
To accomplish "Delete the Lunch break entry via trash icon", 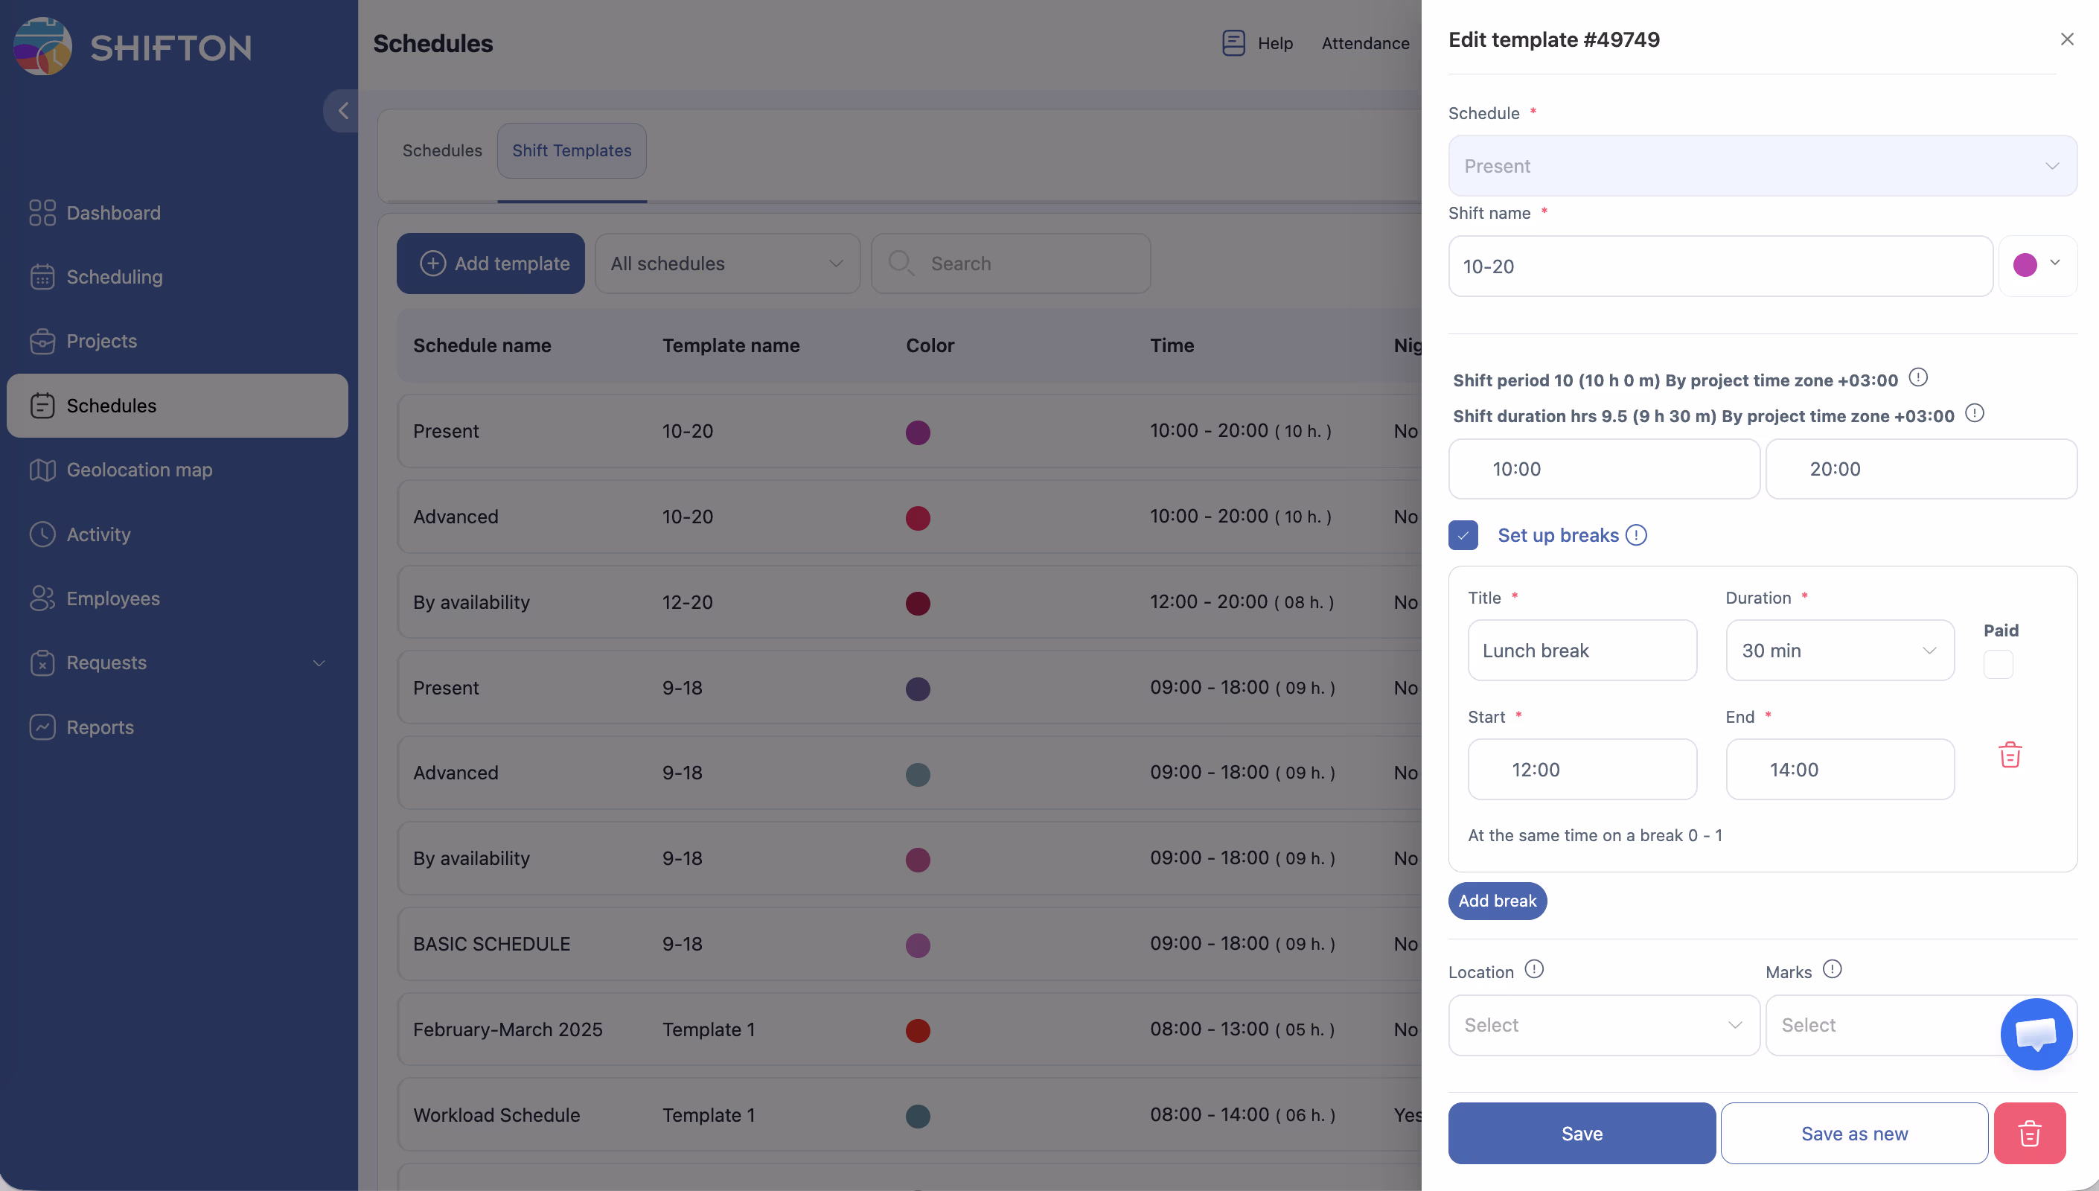I will tap(2010, 754).
